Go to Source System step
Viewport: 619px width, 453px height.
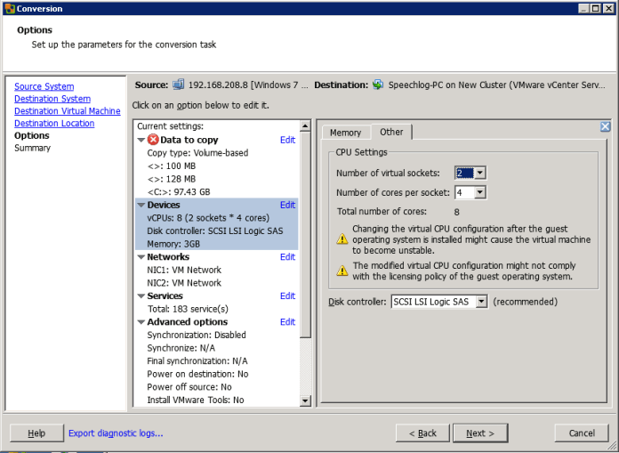(x=44, y=86)
